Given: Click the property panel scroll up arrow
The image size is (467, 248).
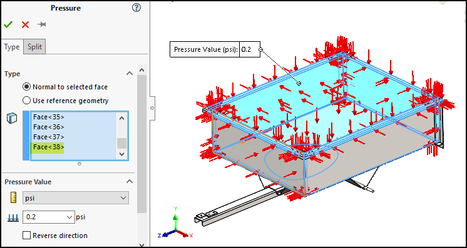Looking at the screenshot, I should (x=141, y=70).
